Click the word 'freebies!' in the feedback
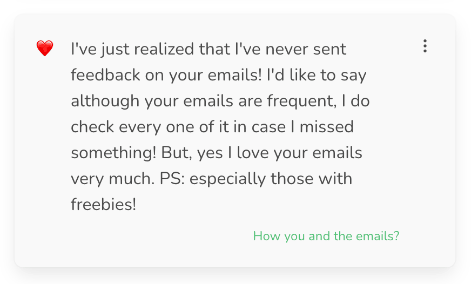 coord(104,205)
